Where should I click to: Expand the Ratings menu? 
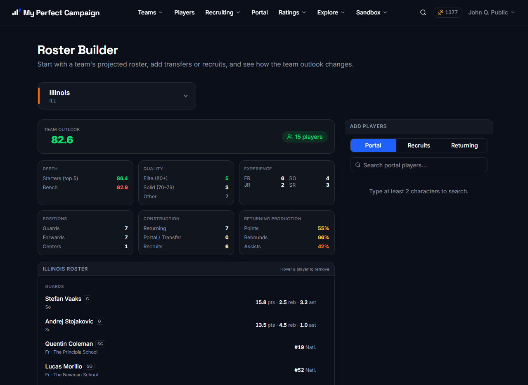[x=292, y=12]
